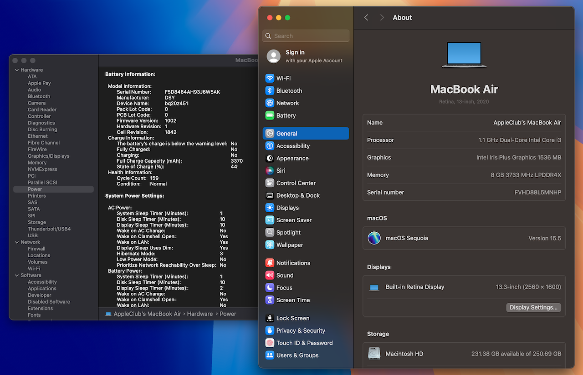Select Bluetooth in the System Information Hardware list
583x375 pixels.
[39, 96]
